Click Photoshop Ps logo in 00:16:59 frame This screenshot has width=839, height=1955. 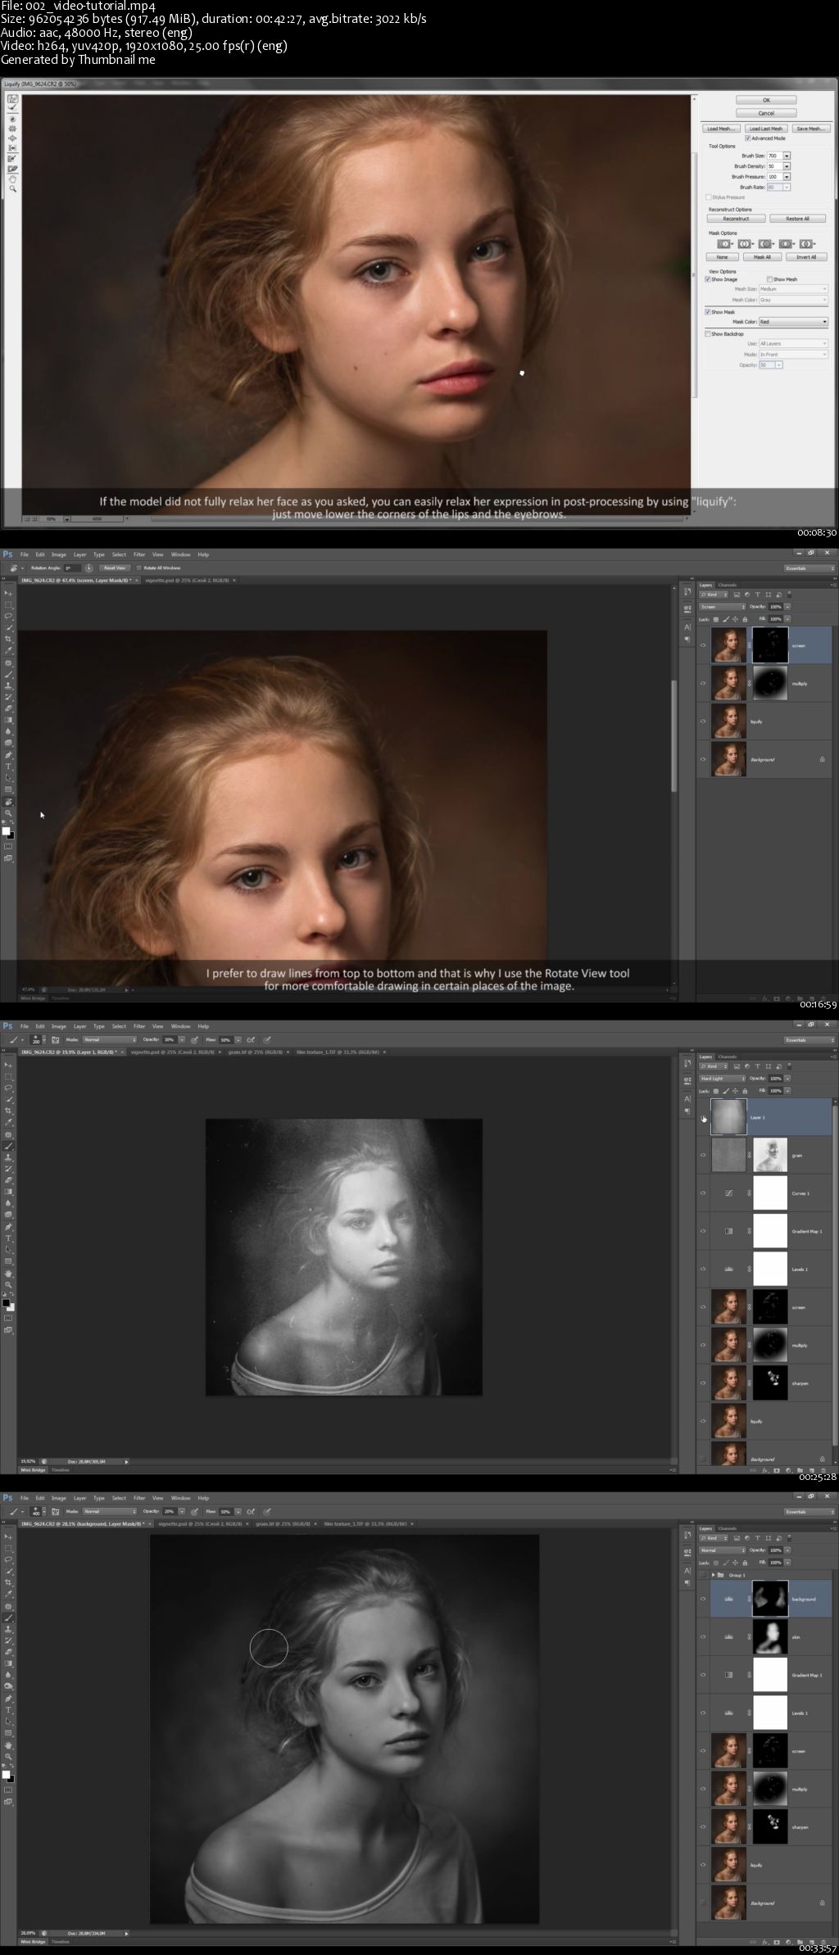point(7,554)
